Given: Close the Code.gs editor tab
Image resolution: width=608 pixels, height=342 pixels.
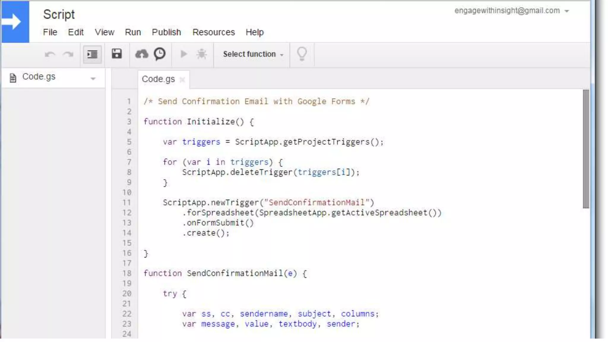Looking at the screenshot, I should coord(182,80).
